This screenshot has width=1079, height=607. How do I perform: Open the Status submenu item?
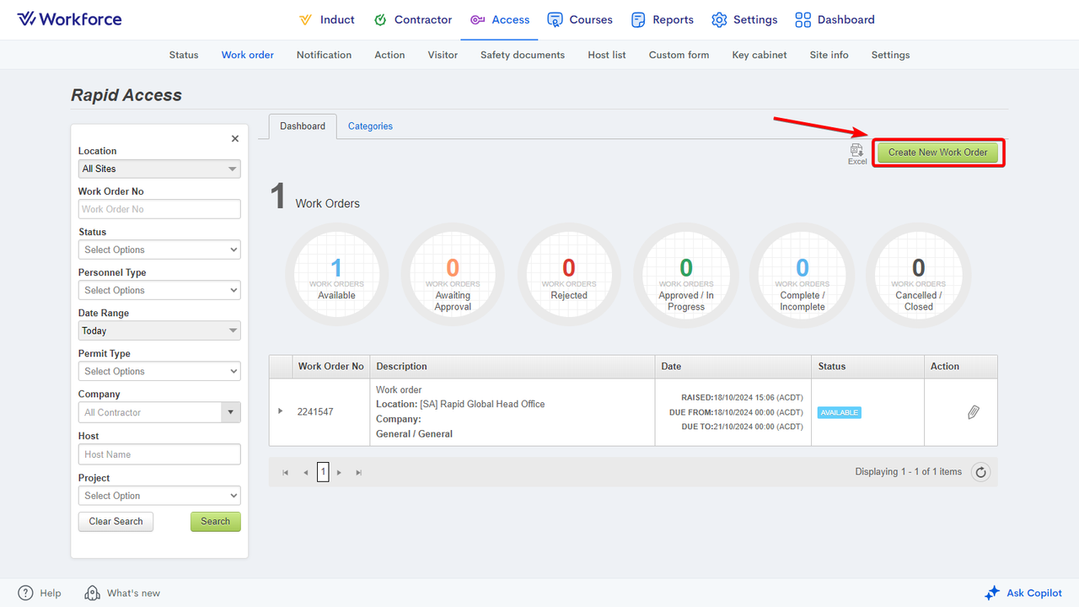184,55
